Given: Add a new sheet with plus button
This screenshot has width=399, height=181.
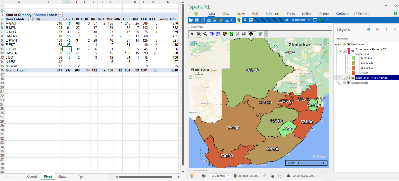Looking at the screenshot, I should 81,177.
